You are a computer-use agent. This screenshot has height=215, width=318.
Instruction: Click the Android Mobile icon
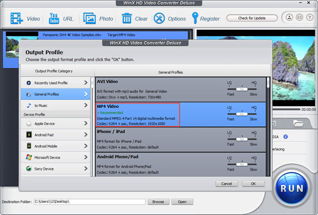29,146
